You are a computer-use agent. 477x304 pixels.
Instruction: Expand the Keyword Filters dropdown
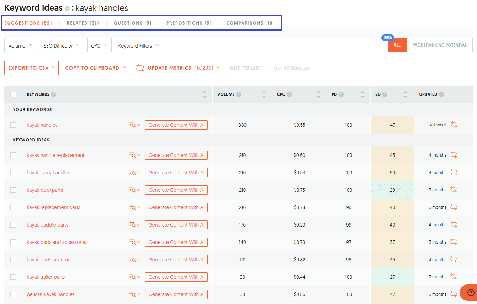(x=138, y=45)
